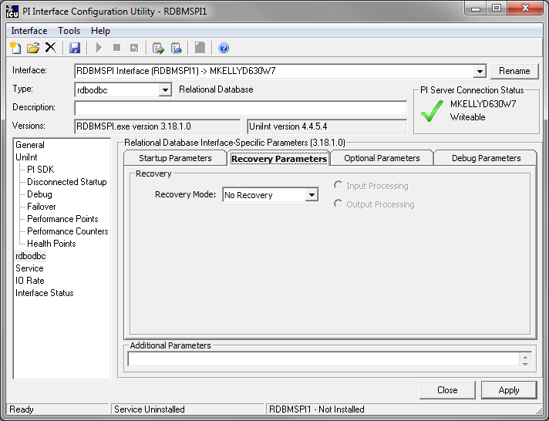
Task: Save settings with the floppy disk icon
Action: [75, 48]
